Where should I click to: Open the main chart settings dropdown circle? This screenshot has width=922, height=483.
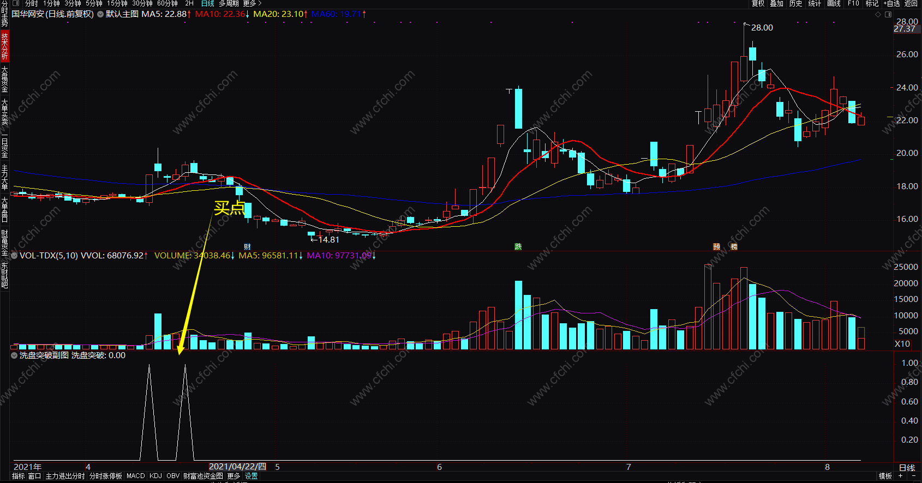100,14
